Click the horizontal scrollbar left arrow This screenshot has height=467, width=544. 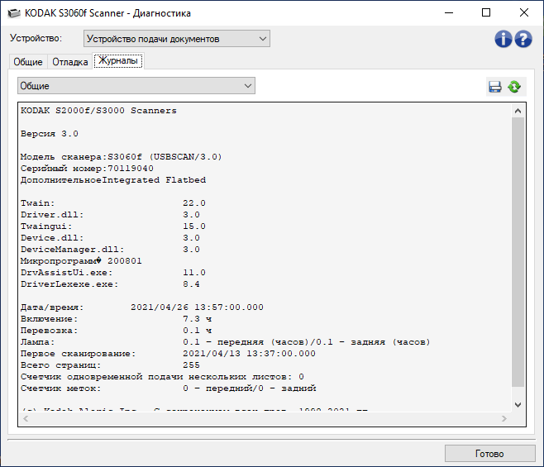[x=26, y=419]
